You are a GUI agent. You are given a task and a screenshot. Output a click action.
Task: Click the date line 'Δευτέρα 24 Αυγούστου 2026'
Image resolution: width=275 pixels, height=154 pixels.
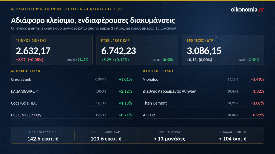pyautogui.click(x=94, y=9)
